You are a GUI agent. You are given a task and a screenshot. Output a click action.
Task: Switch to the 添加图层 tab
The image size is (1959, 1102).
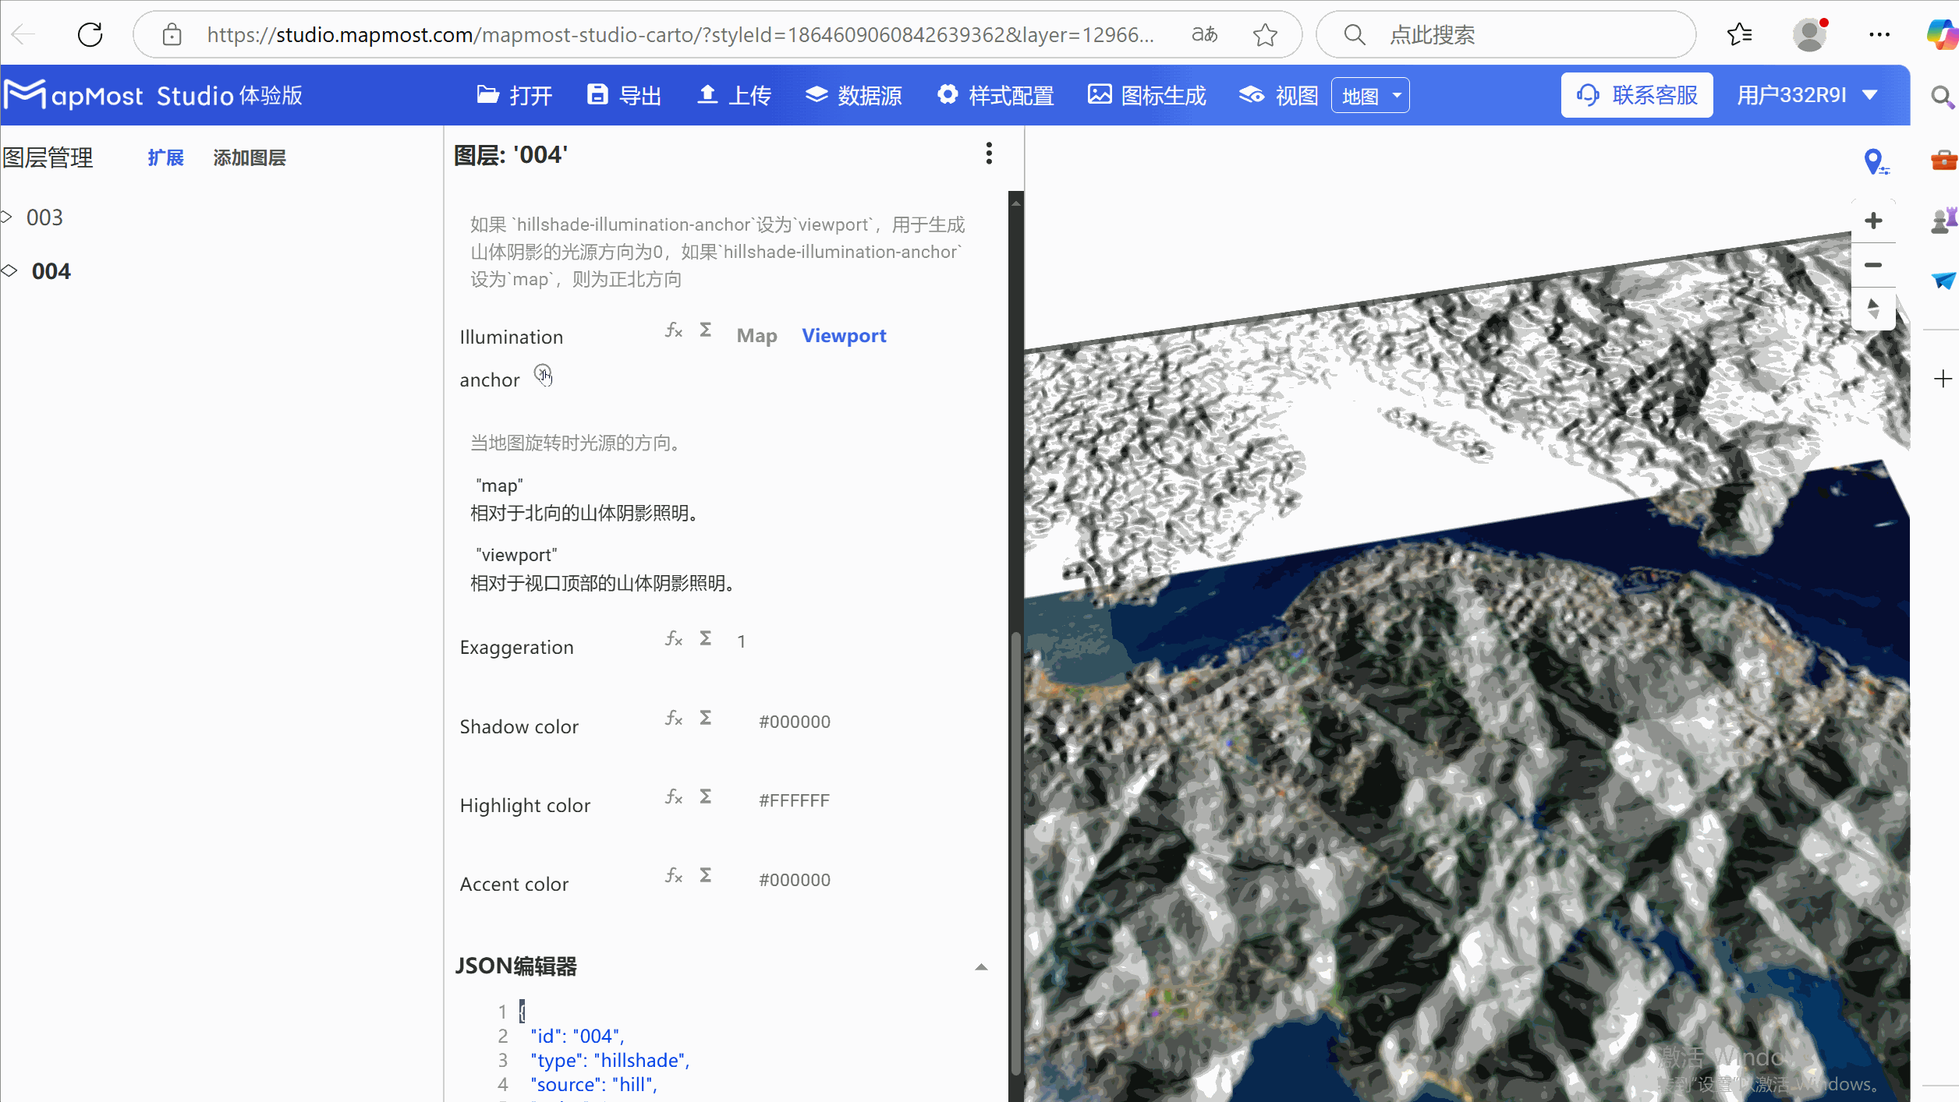tap(250, 157)
